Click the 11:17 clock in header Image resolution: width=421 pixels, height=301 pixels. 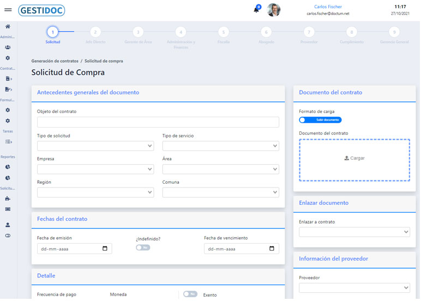pos(400,7)
